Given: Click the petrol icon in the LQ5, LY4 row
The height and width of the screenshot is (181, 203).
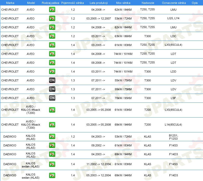Looking at the screenshot, I should [52, 18].
